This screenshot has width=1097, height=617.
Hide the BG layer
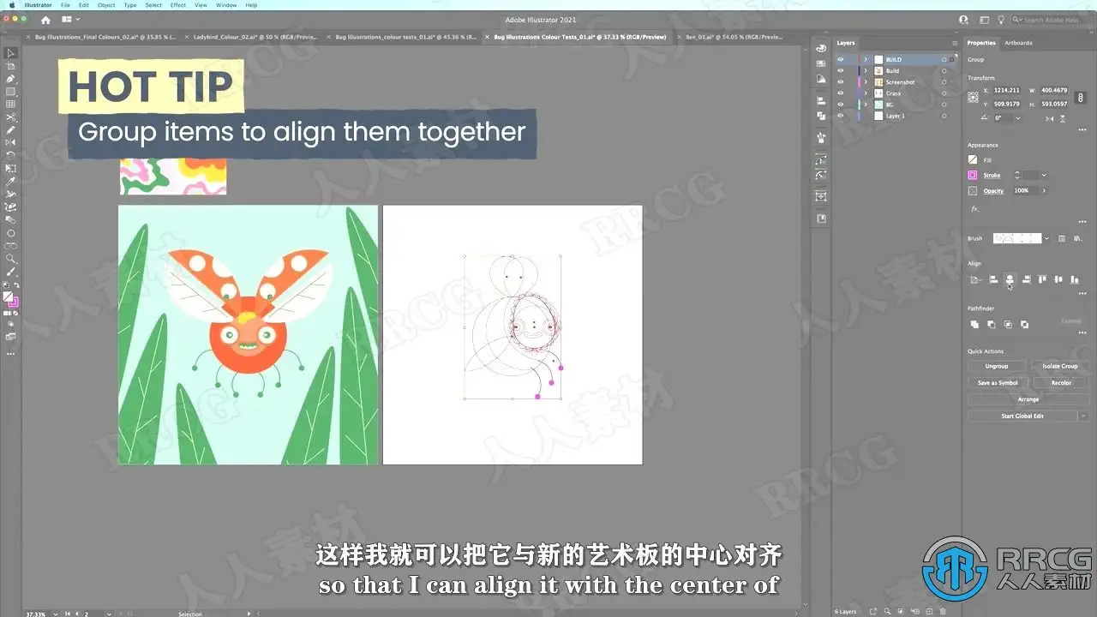(841, 105)
